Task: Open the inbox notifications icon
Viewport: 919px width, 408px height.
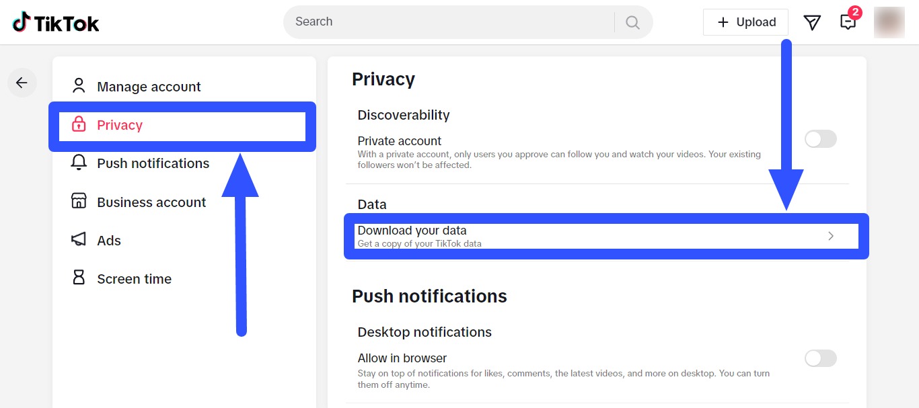Action: coord(848,22)
